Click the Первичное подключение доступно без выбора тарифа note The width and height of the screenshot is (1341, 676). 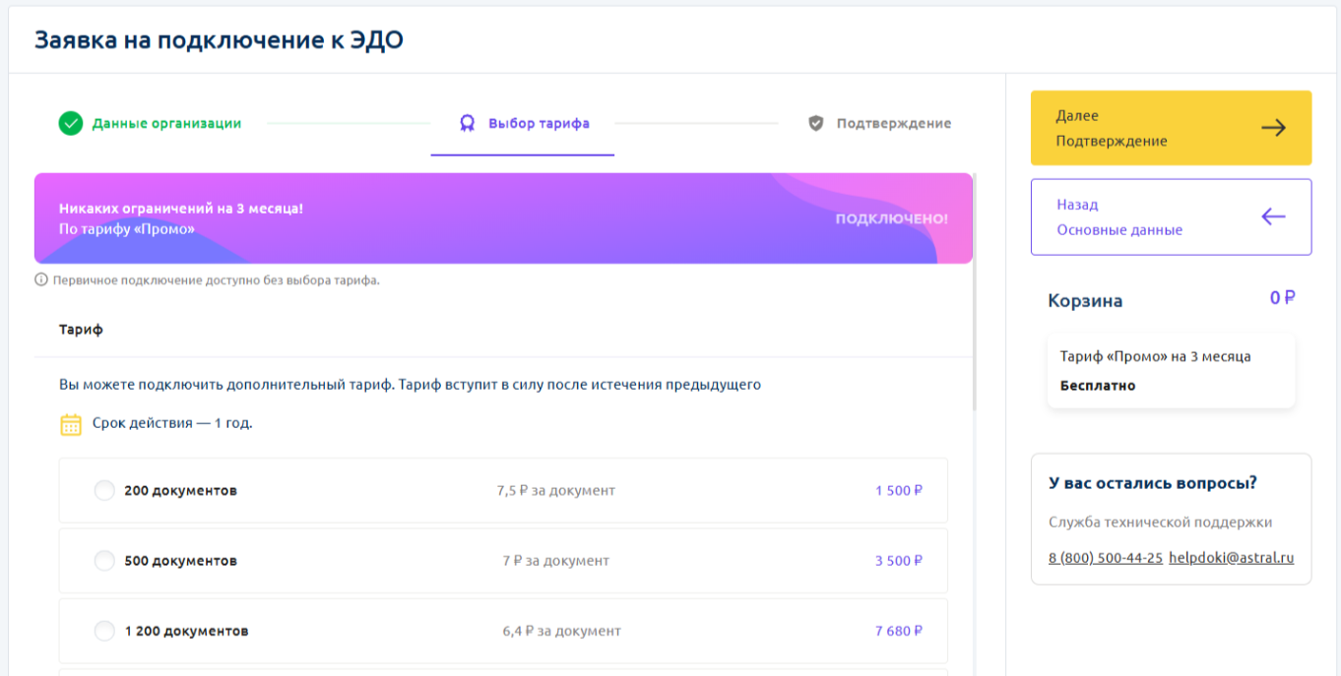point(216,280)
